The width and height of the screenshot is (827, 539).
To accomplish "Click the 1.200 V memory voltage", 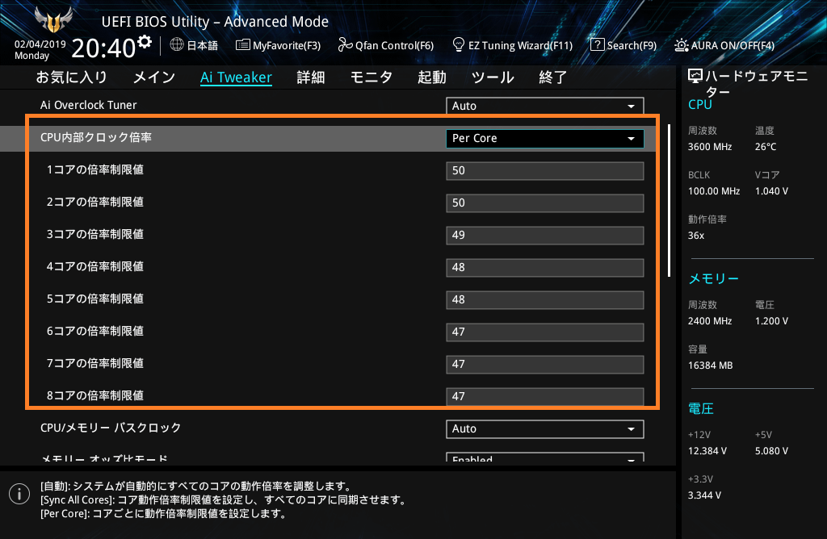I will pos(771,321).
